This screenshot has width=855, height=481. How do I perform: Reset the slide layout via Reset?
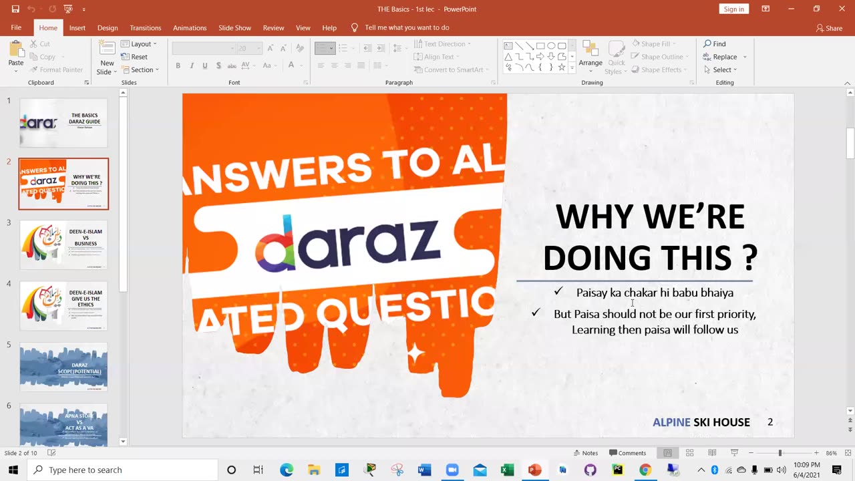pos(134,57)
